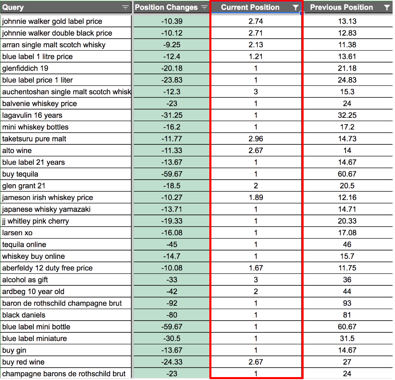Select the 31.5 previous position cell
Screen dimensions: 395x380
coord(347,338)
